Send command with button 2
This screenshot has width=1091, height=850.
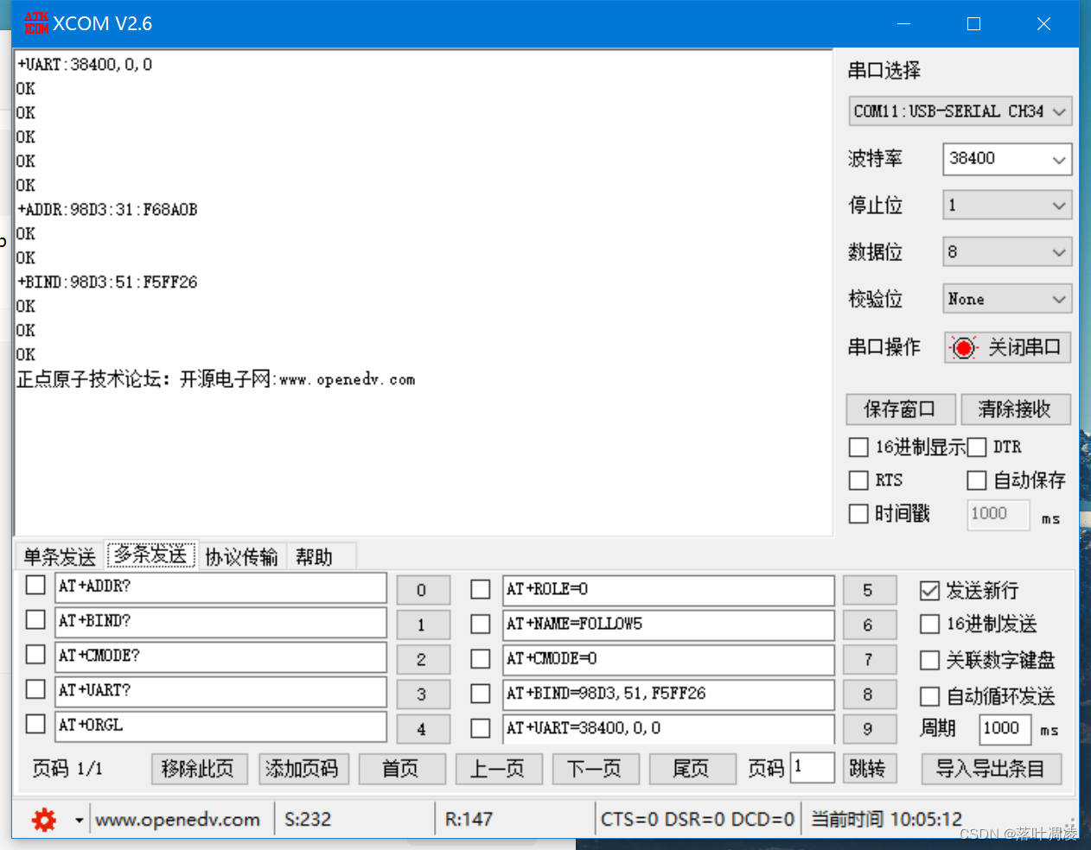coord(423,659)
